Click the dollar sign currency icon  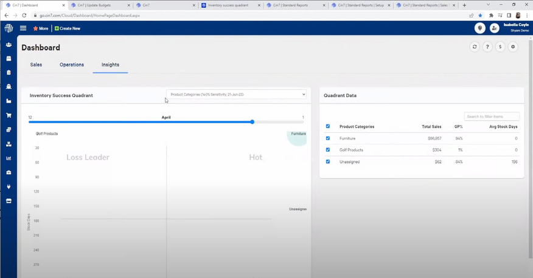(x=500, y=47)
